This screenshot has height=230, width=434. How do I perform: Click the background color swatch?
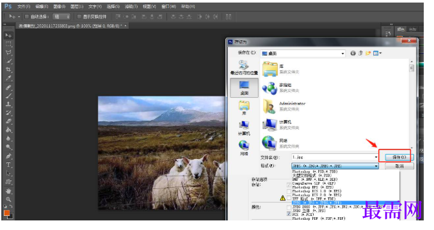click(x=11, y=217)
